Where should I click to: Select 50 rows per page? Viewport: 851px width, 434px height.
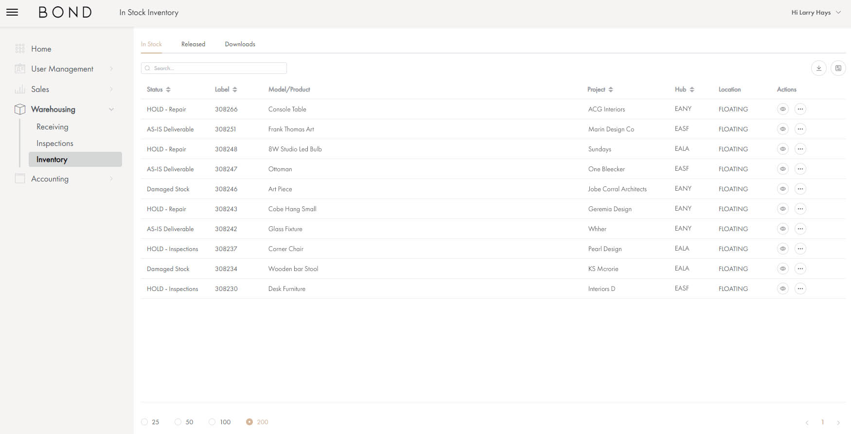[178, 422]
